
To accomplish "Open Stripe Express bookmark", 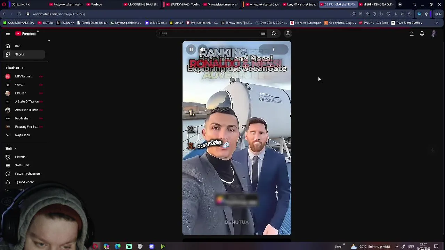I will point(156,23).
